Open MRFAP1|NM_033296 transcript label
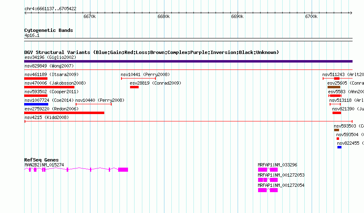 pyautogui.click(x=277, y=165)
